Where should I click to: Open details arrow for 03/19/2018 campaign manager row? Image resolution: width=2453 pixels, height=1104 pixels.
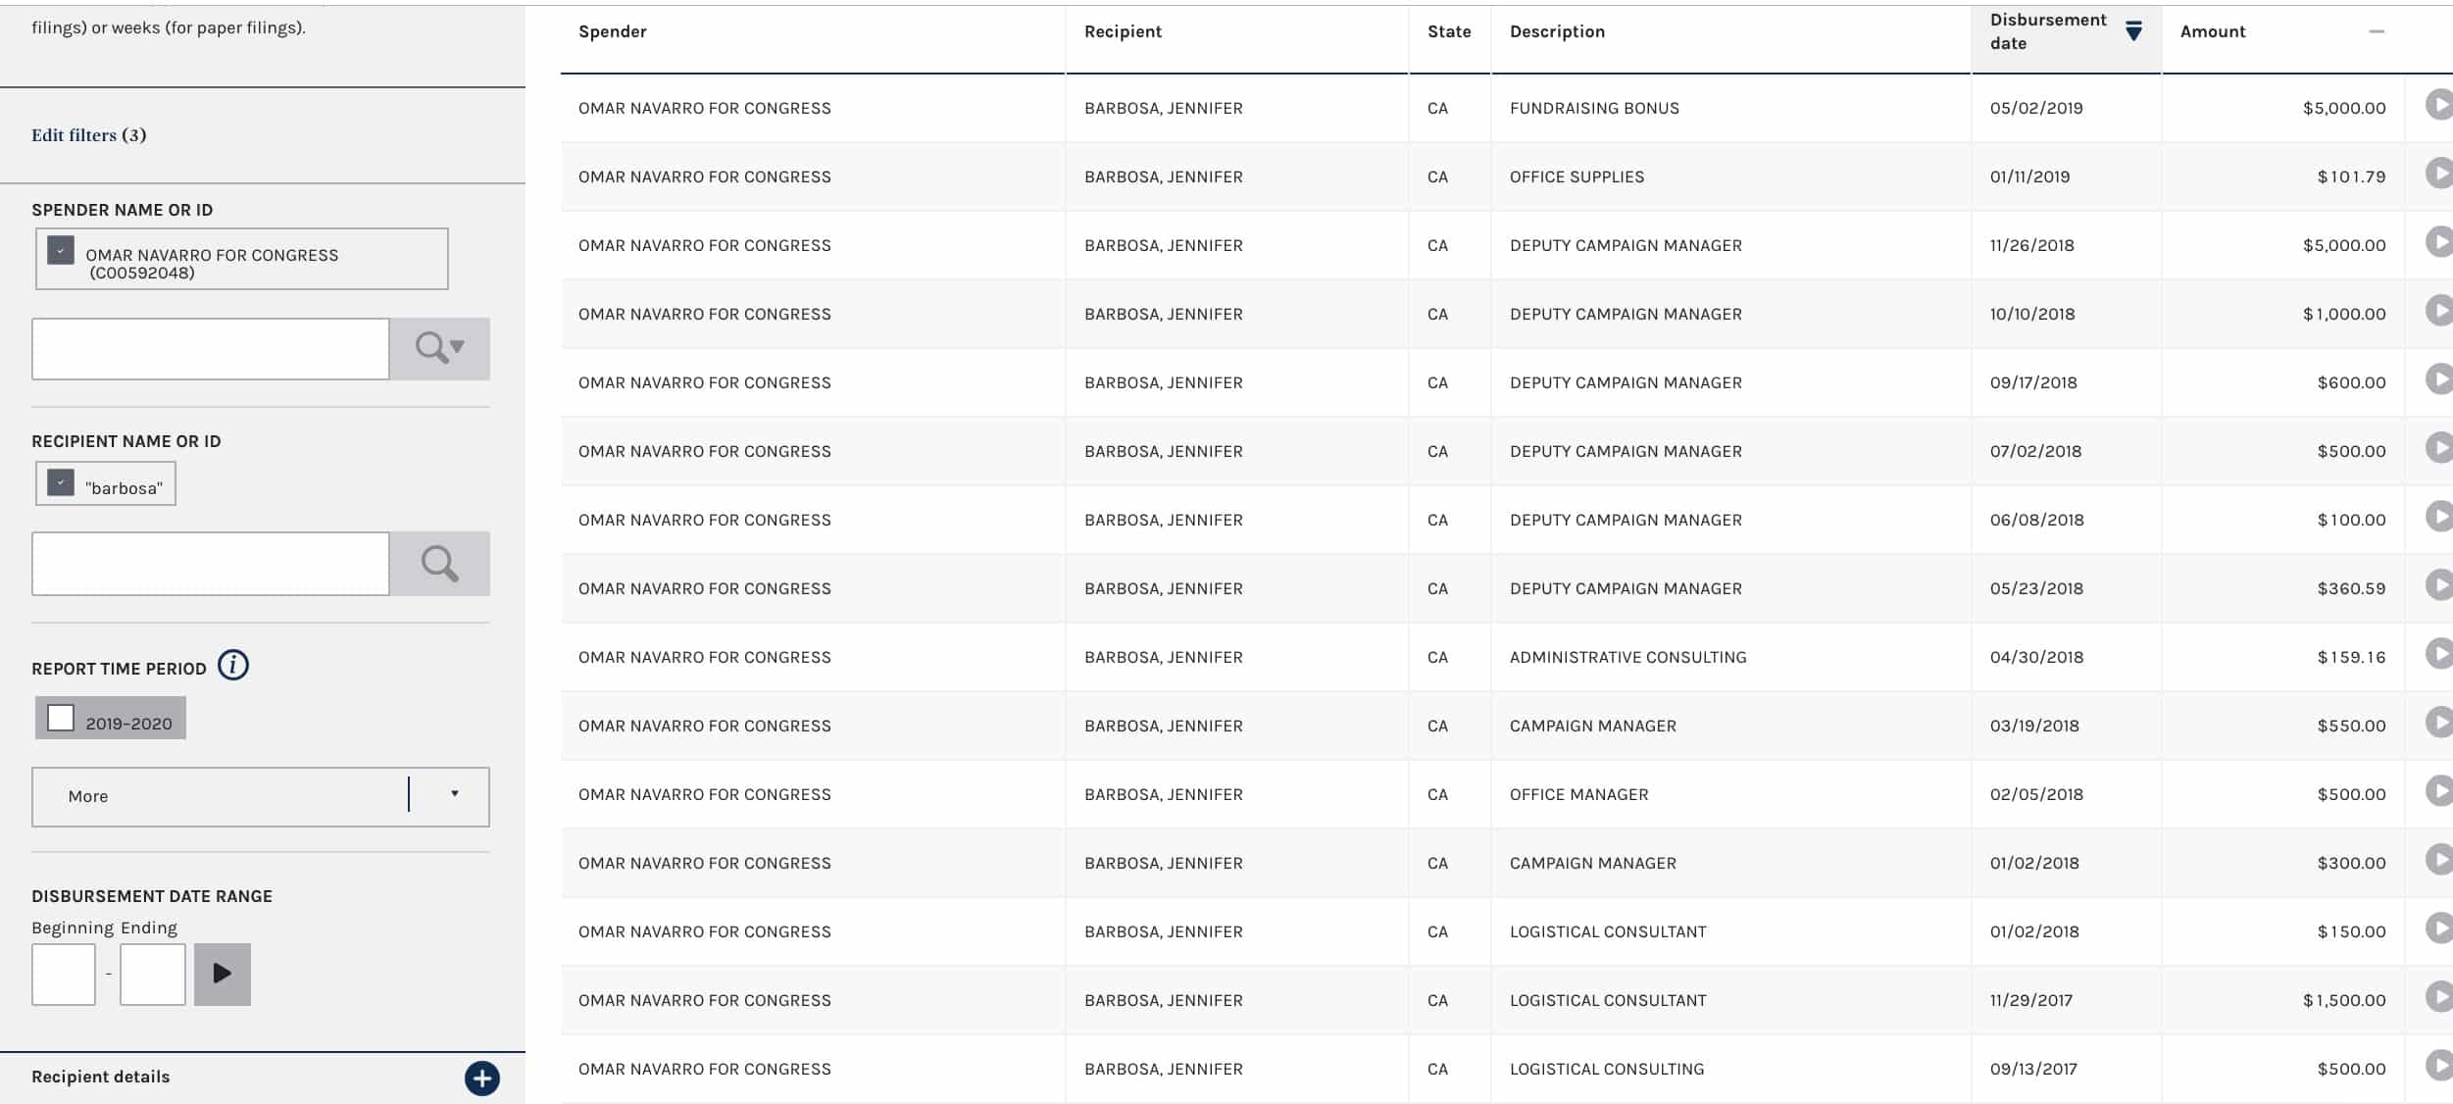(2439, 722)
